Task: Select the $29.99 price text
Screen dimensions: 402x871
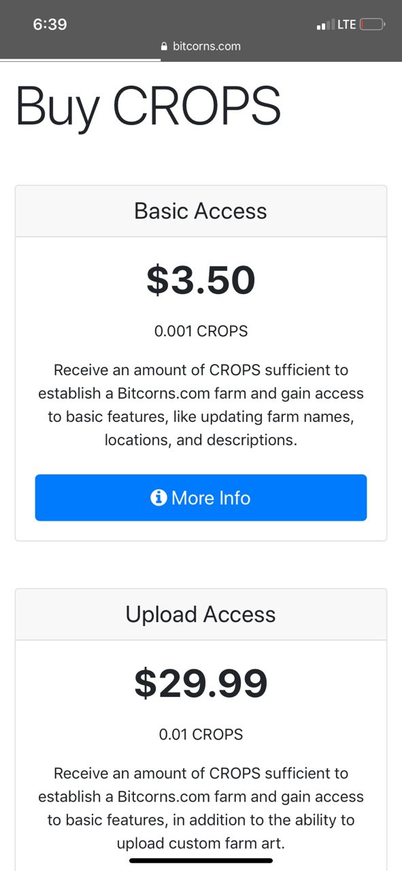Action: click(x=201, y=684)
